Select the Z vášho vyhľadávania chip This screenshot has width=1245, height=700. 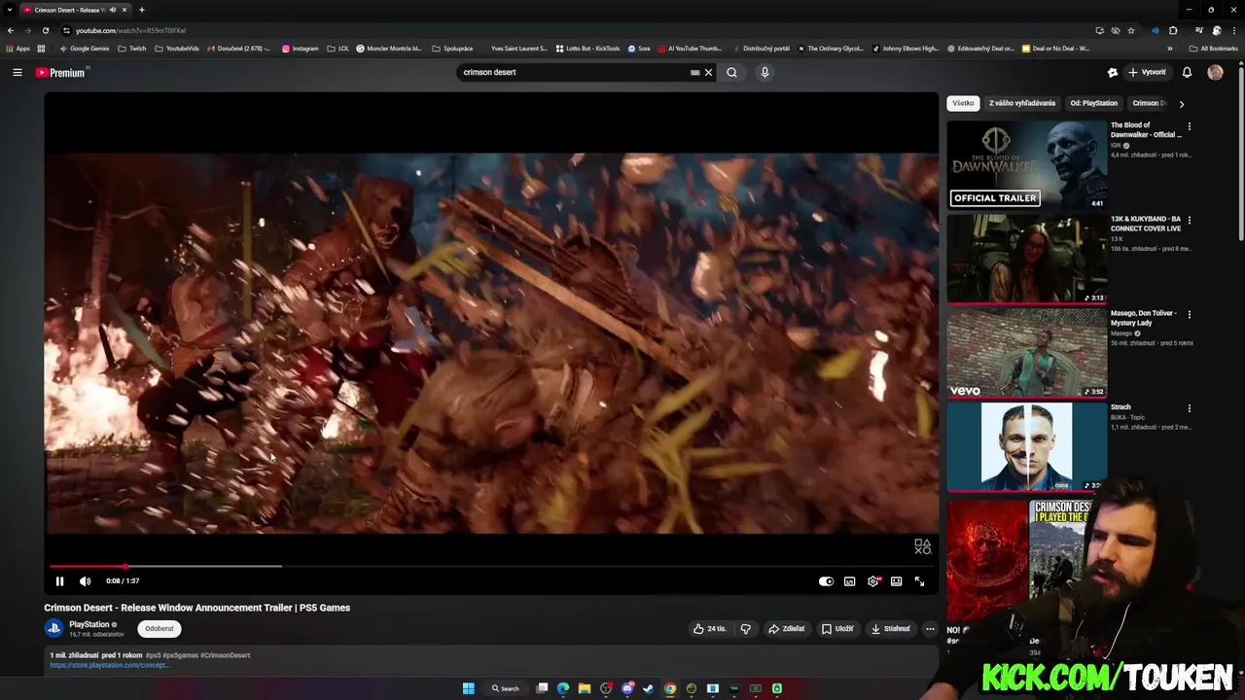pos(1022,103)
